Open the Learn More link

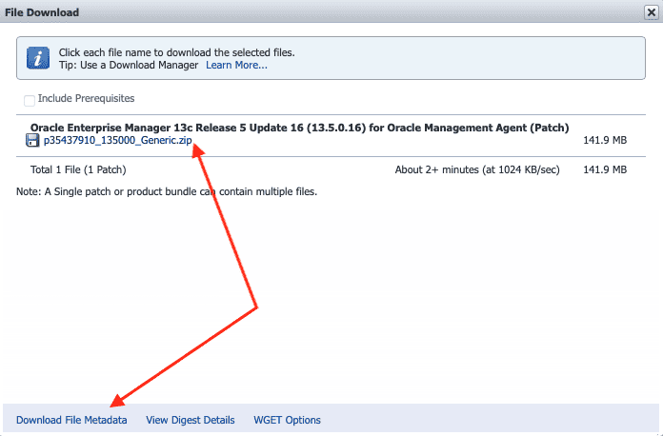pos(236,65)
